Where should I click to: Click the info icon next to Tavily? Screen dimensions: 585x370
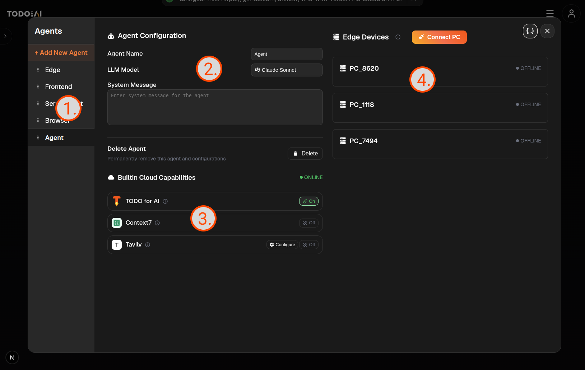(148, 245)
